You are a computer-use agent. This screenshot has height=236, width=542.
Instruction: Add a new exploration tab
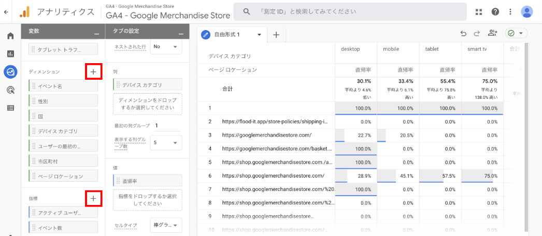tap(276, 35)
